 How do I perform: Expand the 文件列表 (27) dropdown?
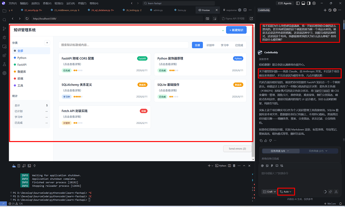coord(318,151)
